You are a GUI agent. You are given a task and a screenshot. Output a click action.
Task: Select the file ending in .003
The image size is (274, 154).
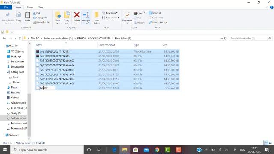pos(107,61)
